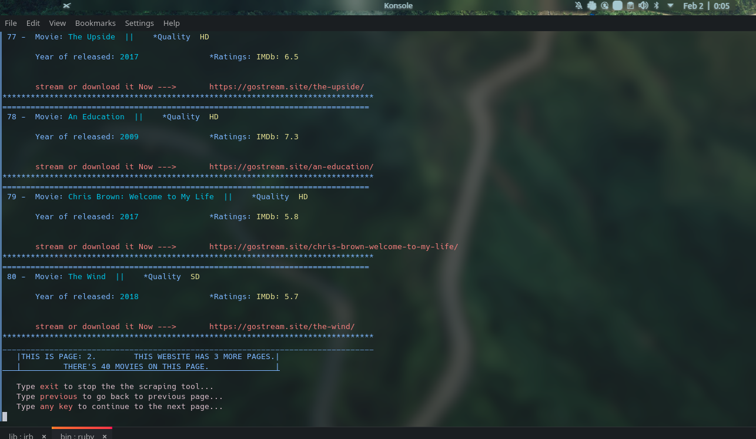The width and height of the screenshot is (756, 439).
Task: Click the paw-shaped system tray icon
Action: [x=591, y=6]
